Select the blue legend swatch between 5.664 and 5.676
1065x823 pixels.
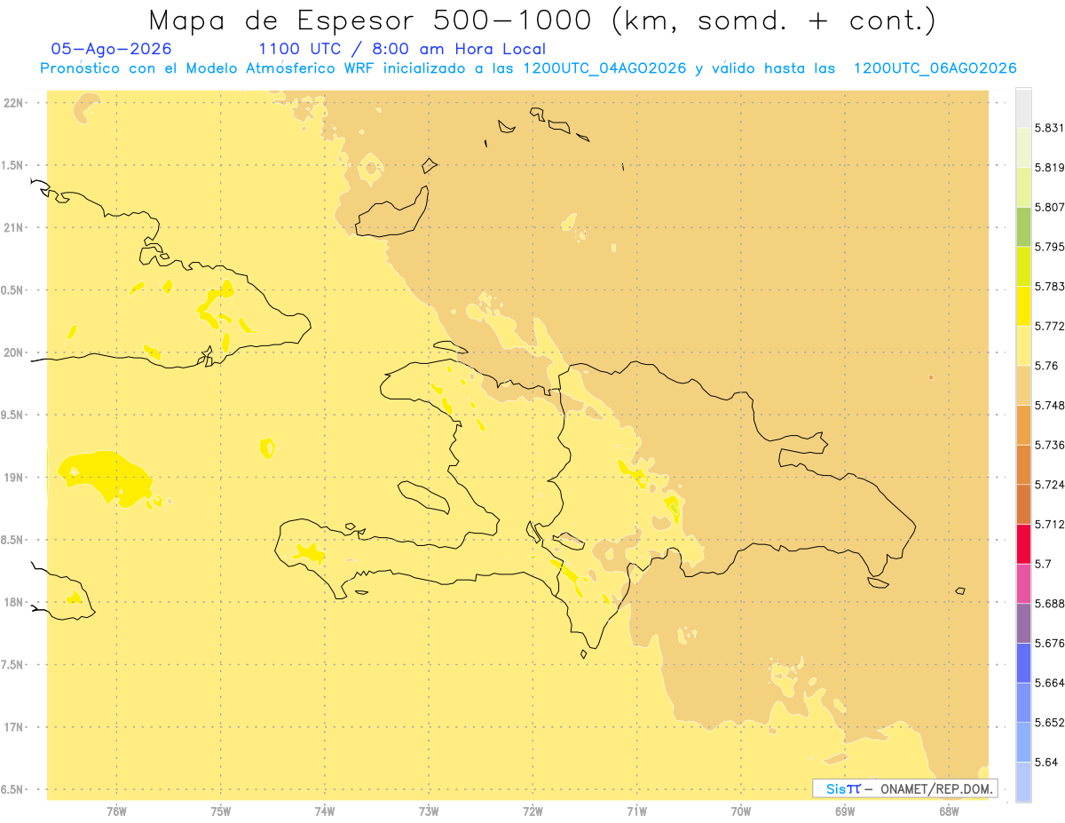1023,663
